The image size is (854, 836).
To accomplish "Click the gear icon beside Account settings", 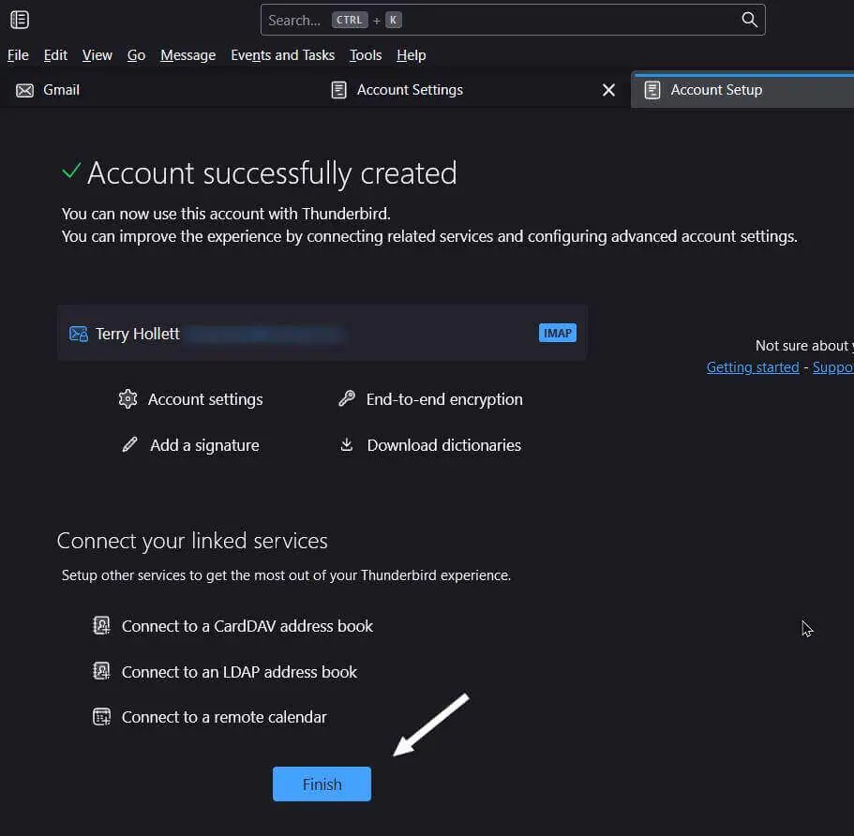I will (128, 398).
